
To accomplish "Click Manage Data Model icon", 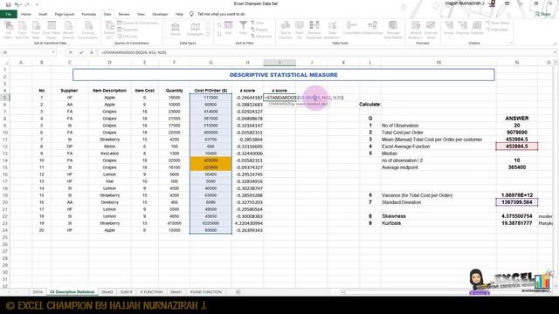I will tap(393, 30).
